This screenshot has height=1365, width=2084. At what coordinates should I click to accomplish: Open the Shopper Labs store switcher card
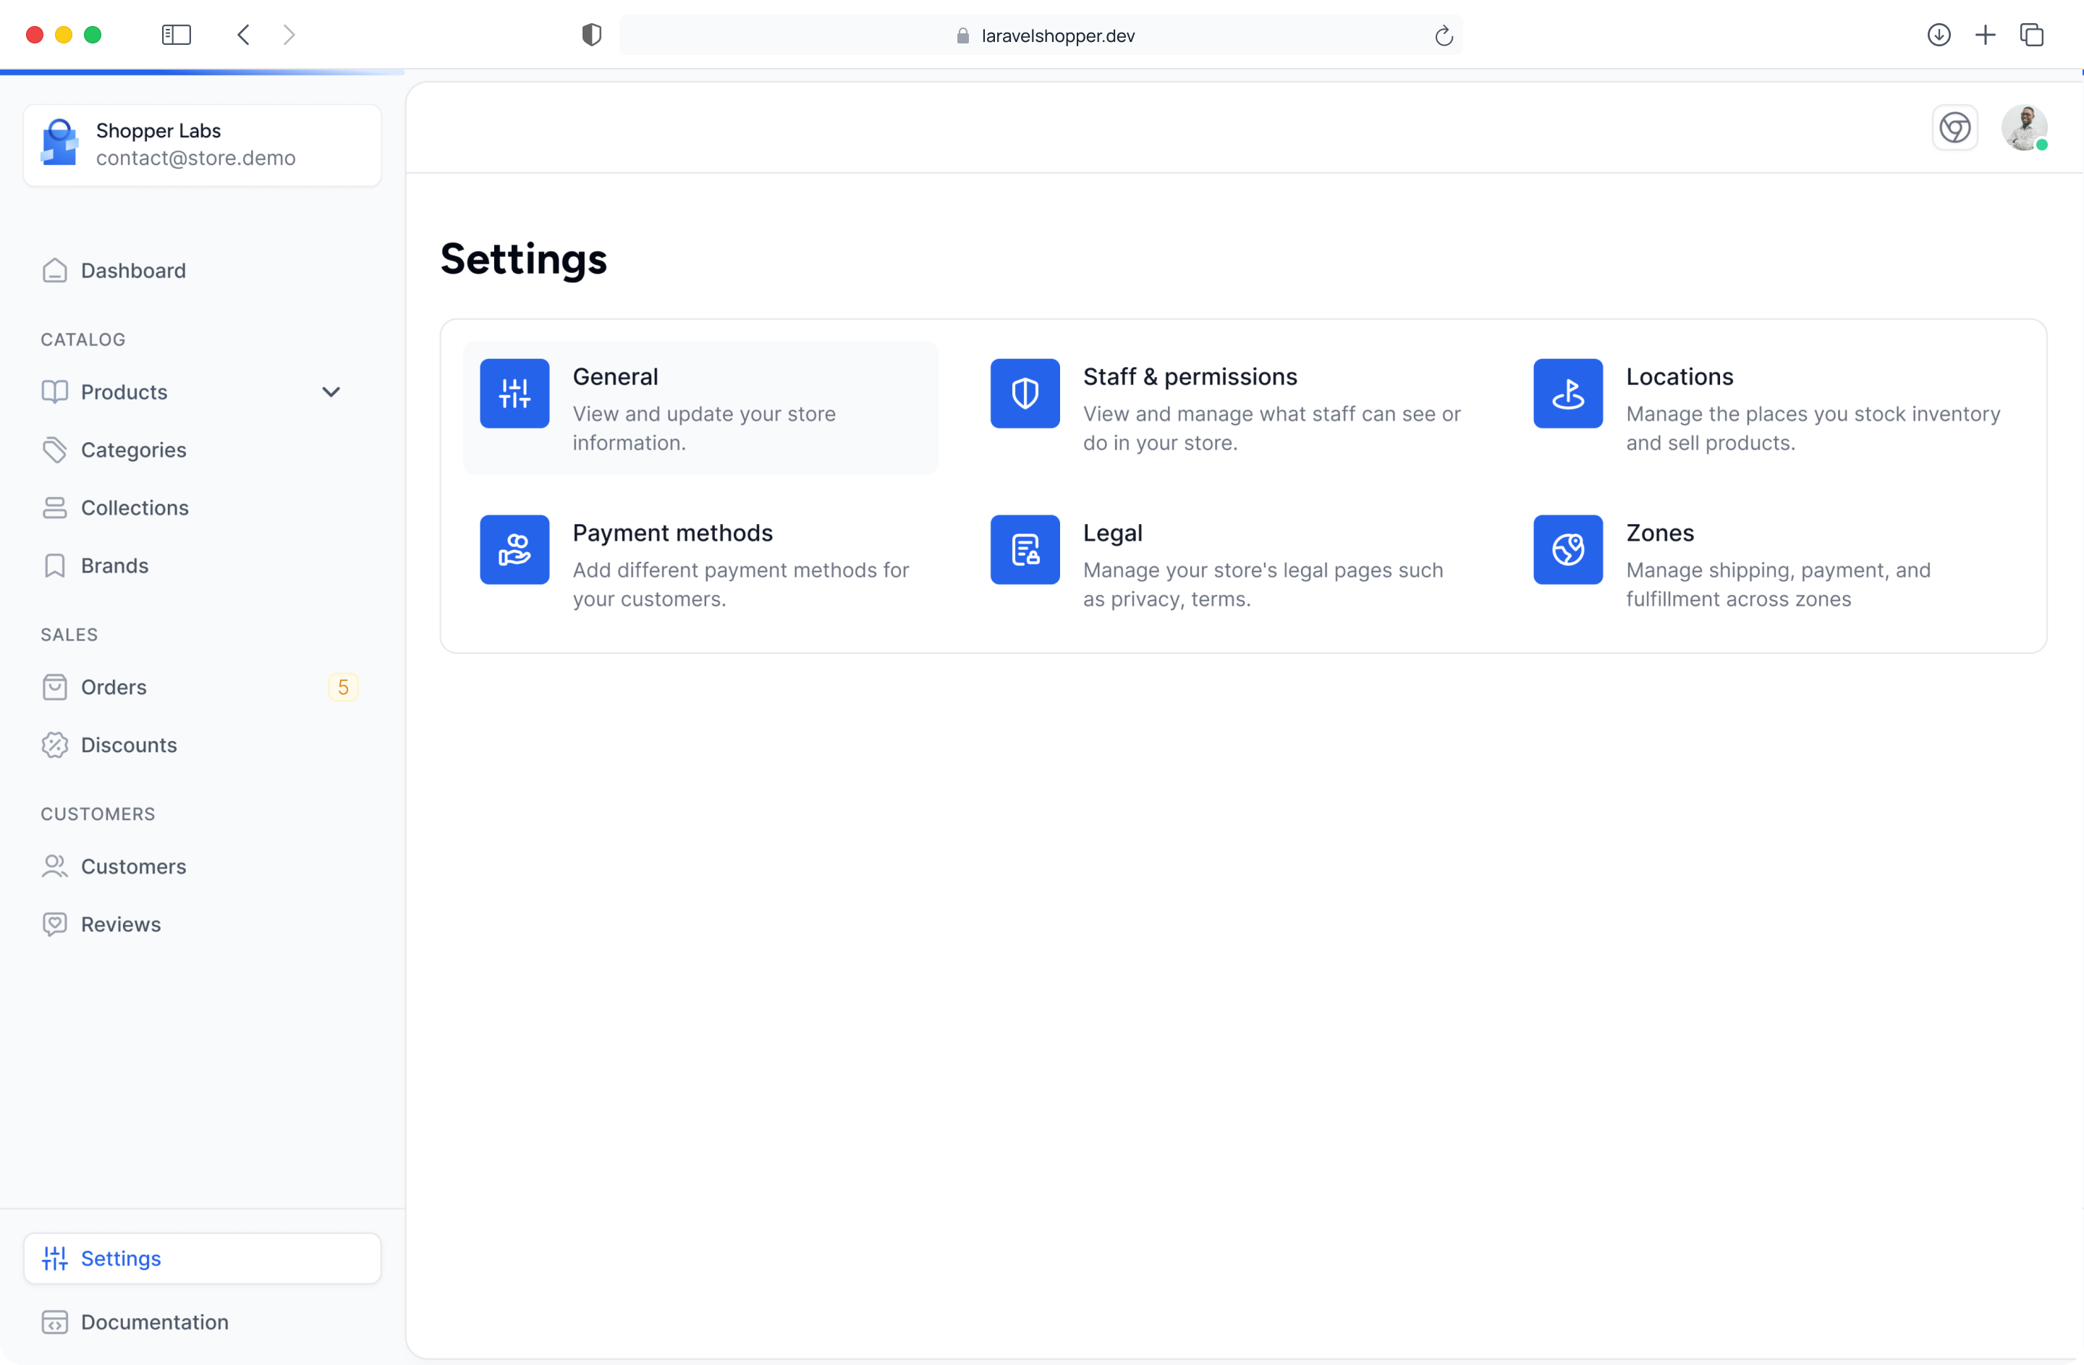click(203, 145)
